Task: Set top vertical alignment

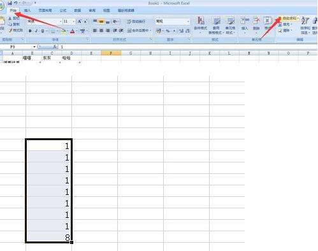Action: click(95, 21)
